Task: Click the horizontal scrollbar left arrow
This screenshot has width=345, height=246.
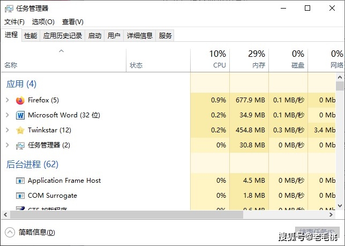Action: (5, 214)
